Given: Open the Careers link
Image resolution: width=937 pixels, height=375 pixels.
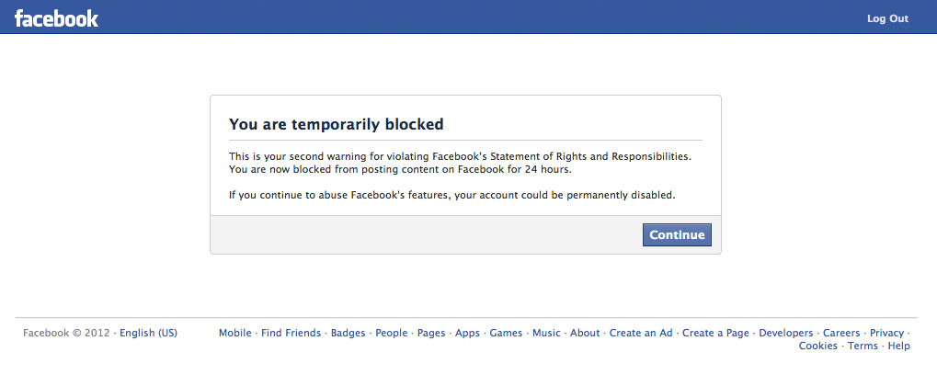Looking at the screenshot, I should pos(841,334).
